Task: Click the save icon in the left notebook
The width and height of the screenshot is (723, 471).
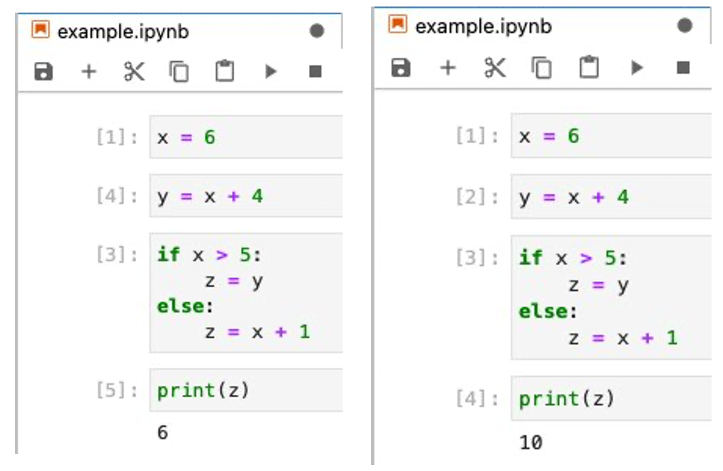Action: pyautogui.click(x=43, y=72)
